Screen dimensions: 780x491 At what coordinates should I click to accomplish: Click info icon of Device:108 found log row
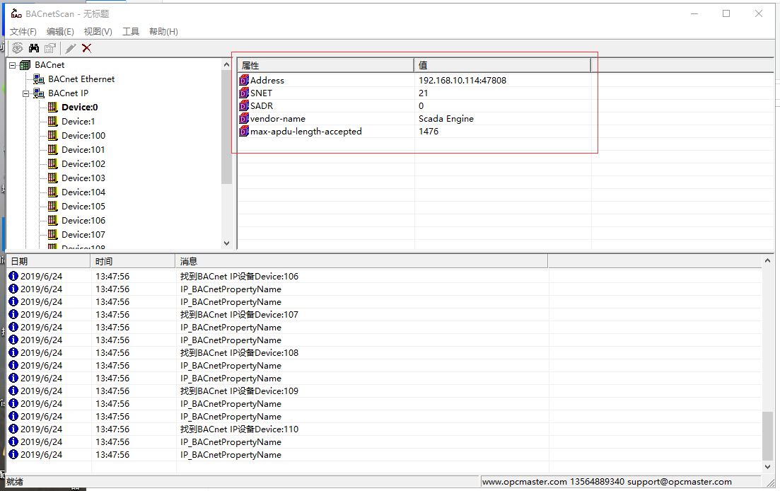click(x=13, y=353)
